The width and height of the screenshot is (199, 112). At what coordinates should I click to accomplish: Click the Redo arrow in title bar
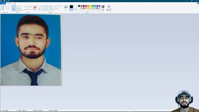[x=9, y=1]
